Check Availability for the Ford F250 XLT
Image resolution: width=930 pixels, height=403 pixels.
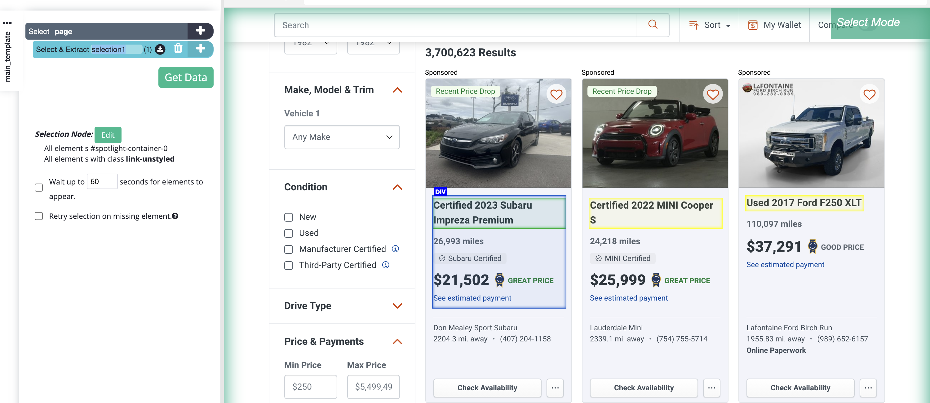[800, 388]
